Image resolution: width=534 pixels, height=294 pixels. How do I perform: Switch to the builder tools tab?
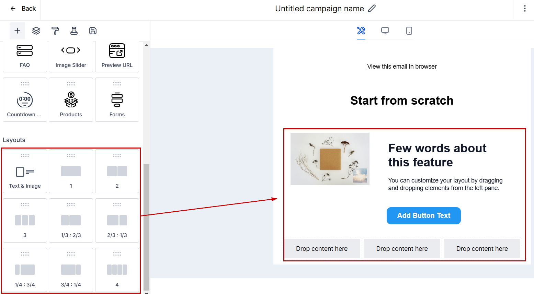point(361,31)
